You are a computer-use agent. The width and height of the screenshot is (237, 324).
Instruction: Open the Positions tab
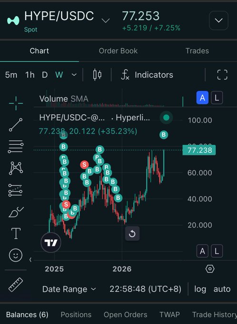(x=76, y=314)
